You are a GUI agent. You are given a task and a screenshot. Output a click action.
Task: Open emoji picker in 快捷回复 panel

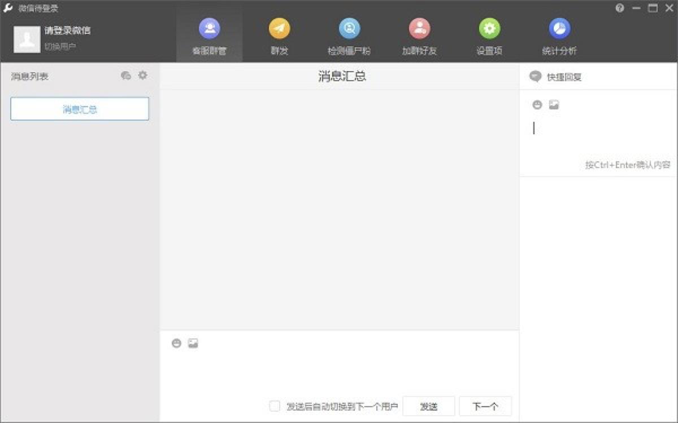pos(537,105)
